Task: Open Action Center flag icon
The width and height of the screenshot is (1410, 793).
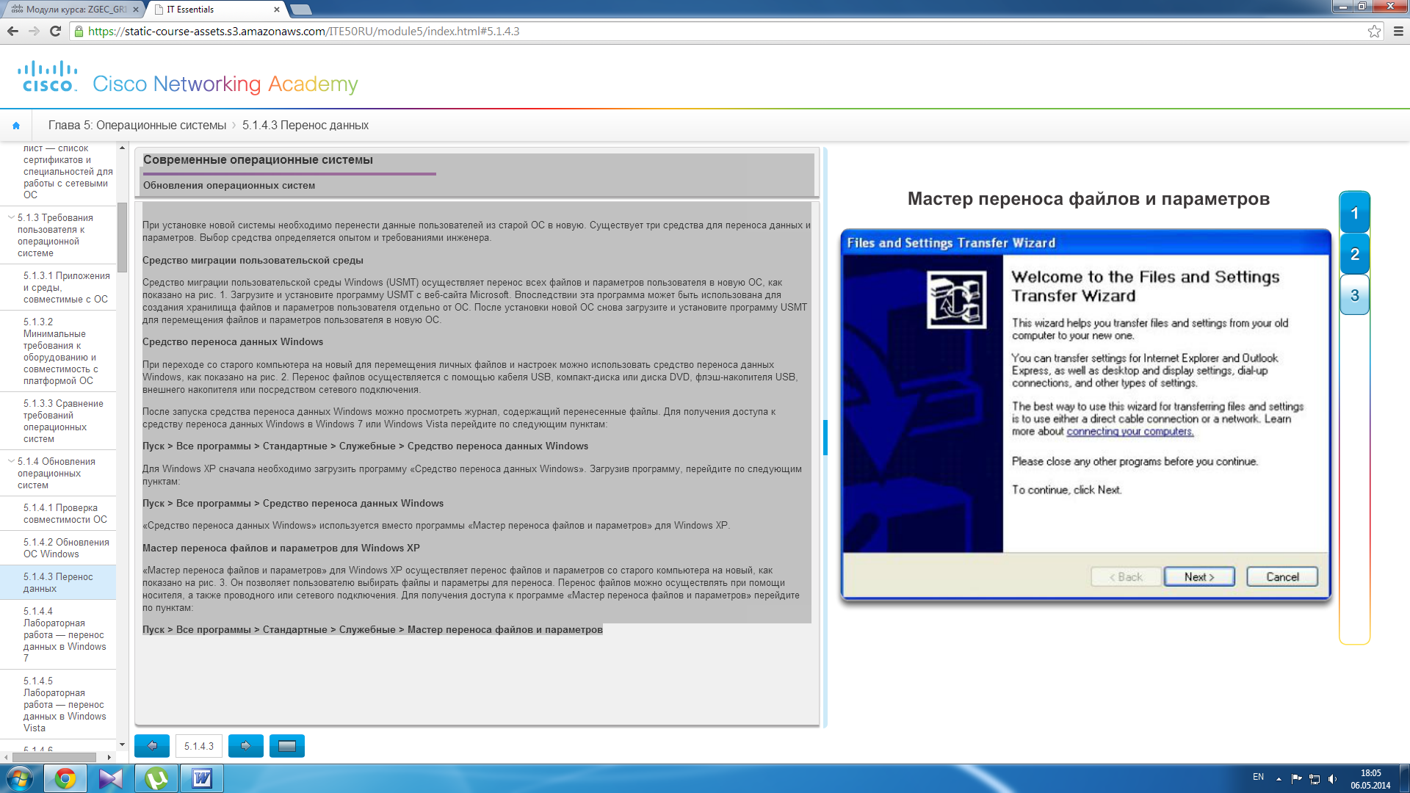Action: click(1296, 778)
